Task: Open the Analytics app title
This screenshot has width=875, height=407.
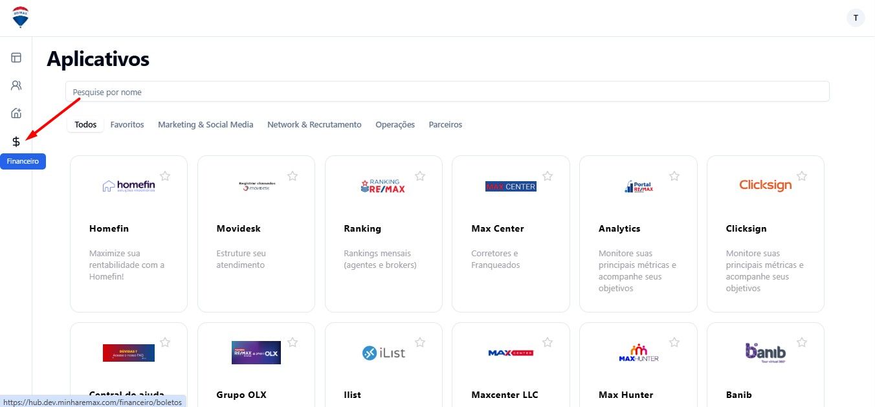Action: coord(619,228)
